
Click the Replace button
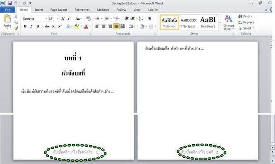coord(246,22)
